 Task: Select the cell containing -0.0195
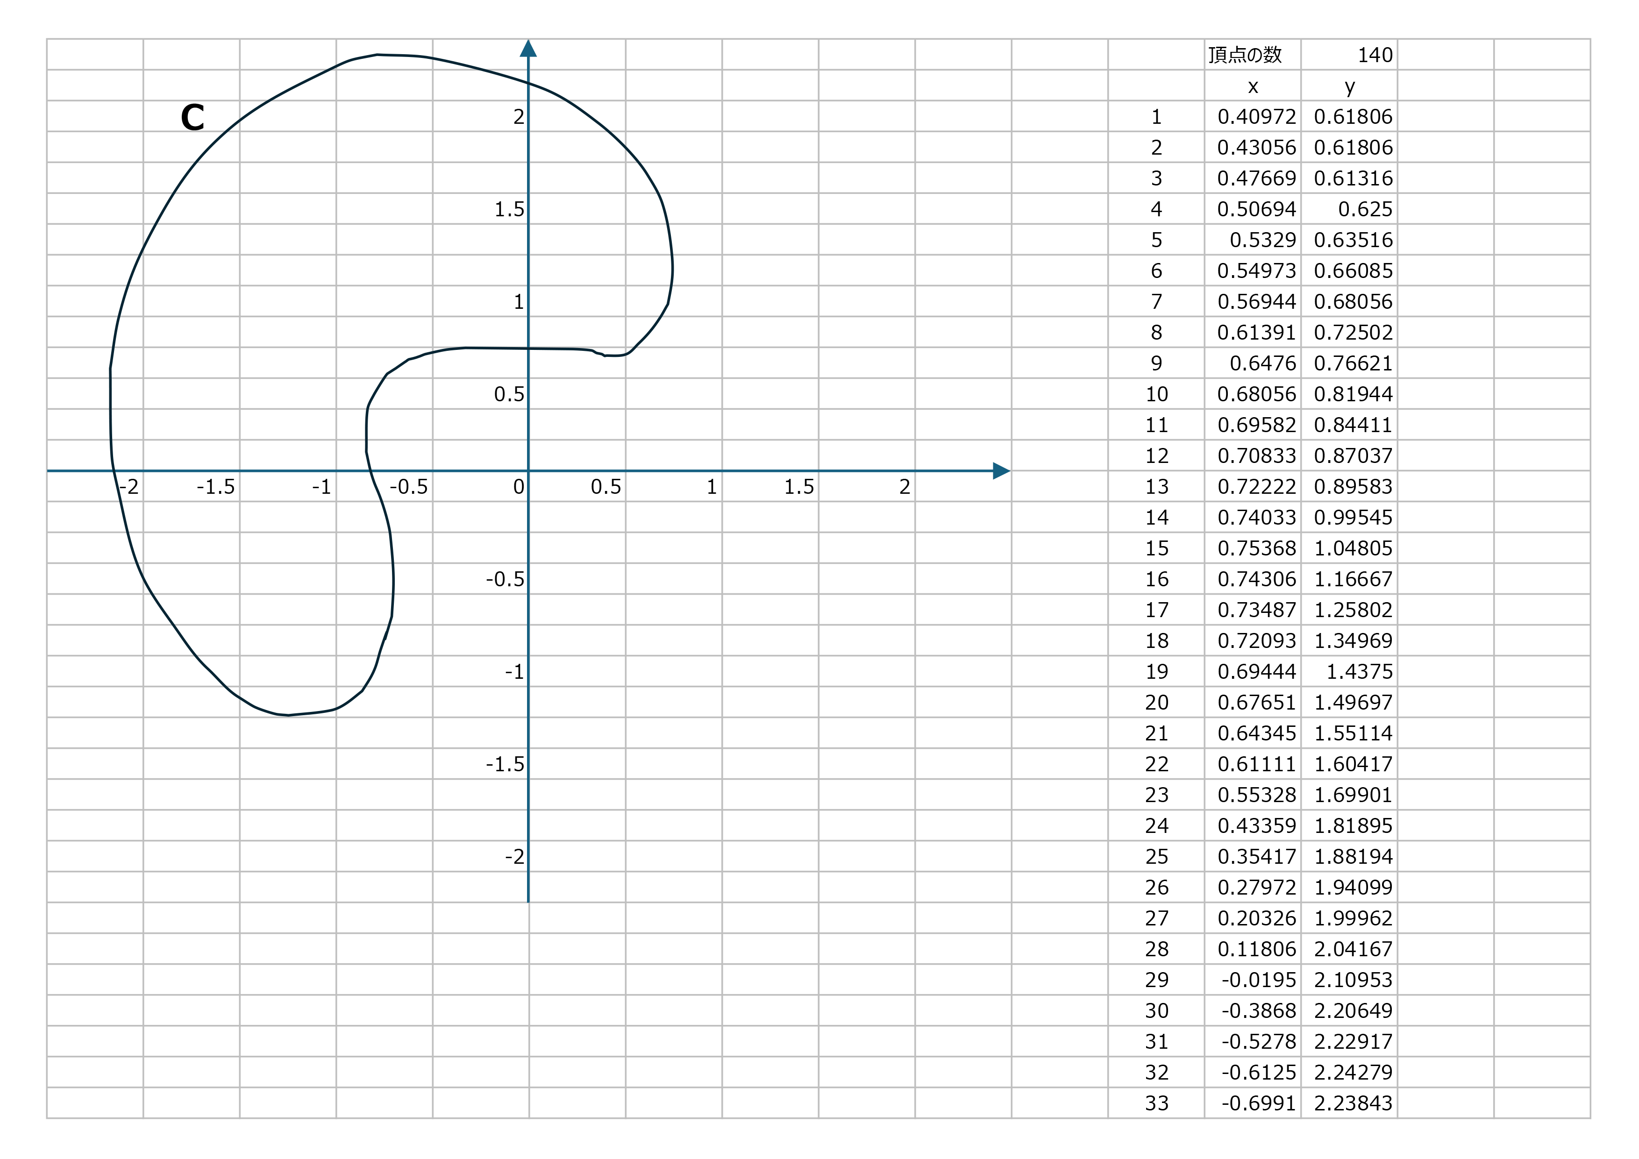tap(1258, 980)
